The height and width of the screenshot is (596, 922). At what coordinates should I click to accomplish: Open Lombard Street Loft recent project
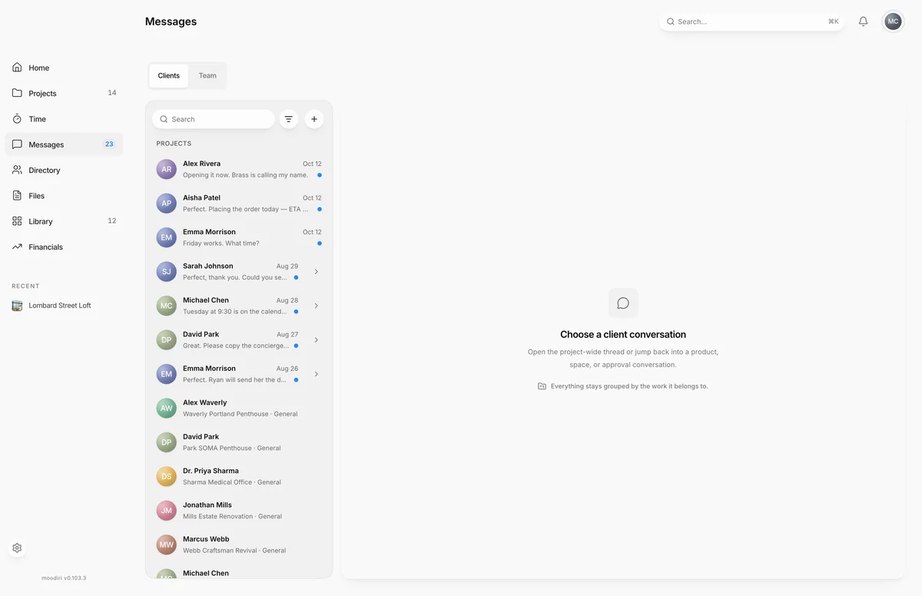(x=64, y=306)
